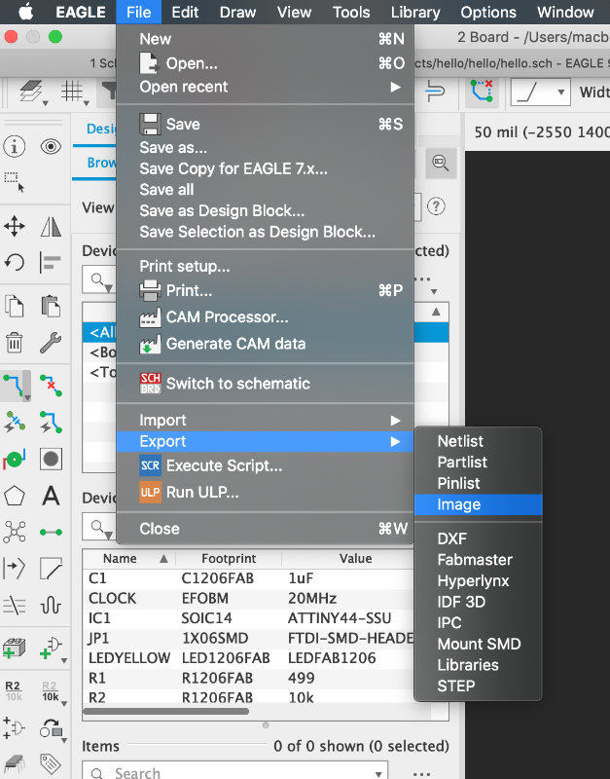This screenshot has height=779, width=610.
Task: Select the Info tool icon
Action: point(15,147)
